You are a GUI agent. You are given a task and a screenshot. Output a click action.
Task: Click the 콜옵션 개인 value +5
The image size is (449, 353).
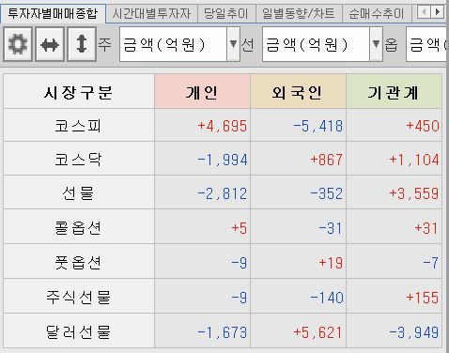tap(239, 228)
